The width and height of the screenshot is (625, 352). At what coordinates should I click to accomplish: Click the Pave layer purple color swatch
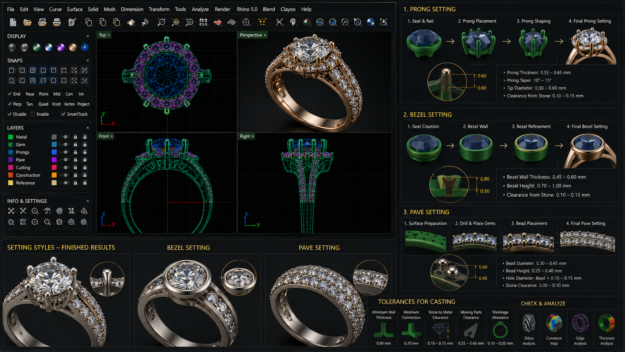pyautogui.click(x=54, y=160)
